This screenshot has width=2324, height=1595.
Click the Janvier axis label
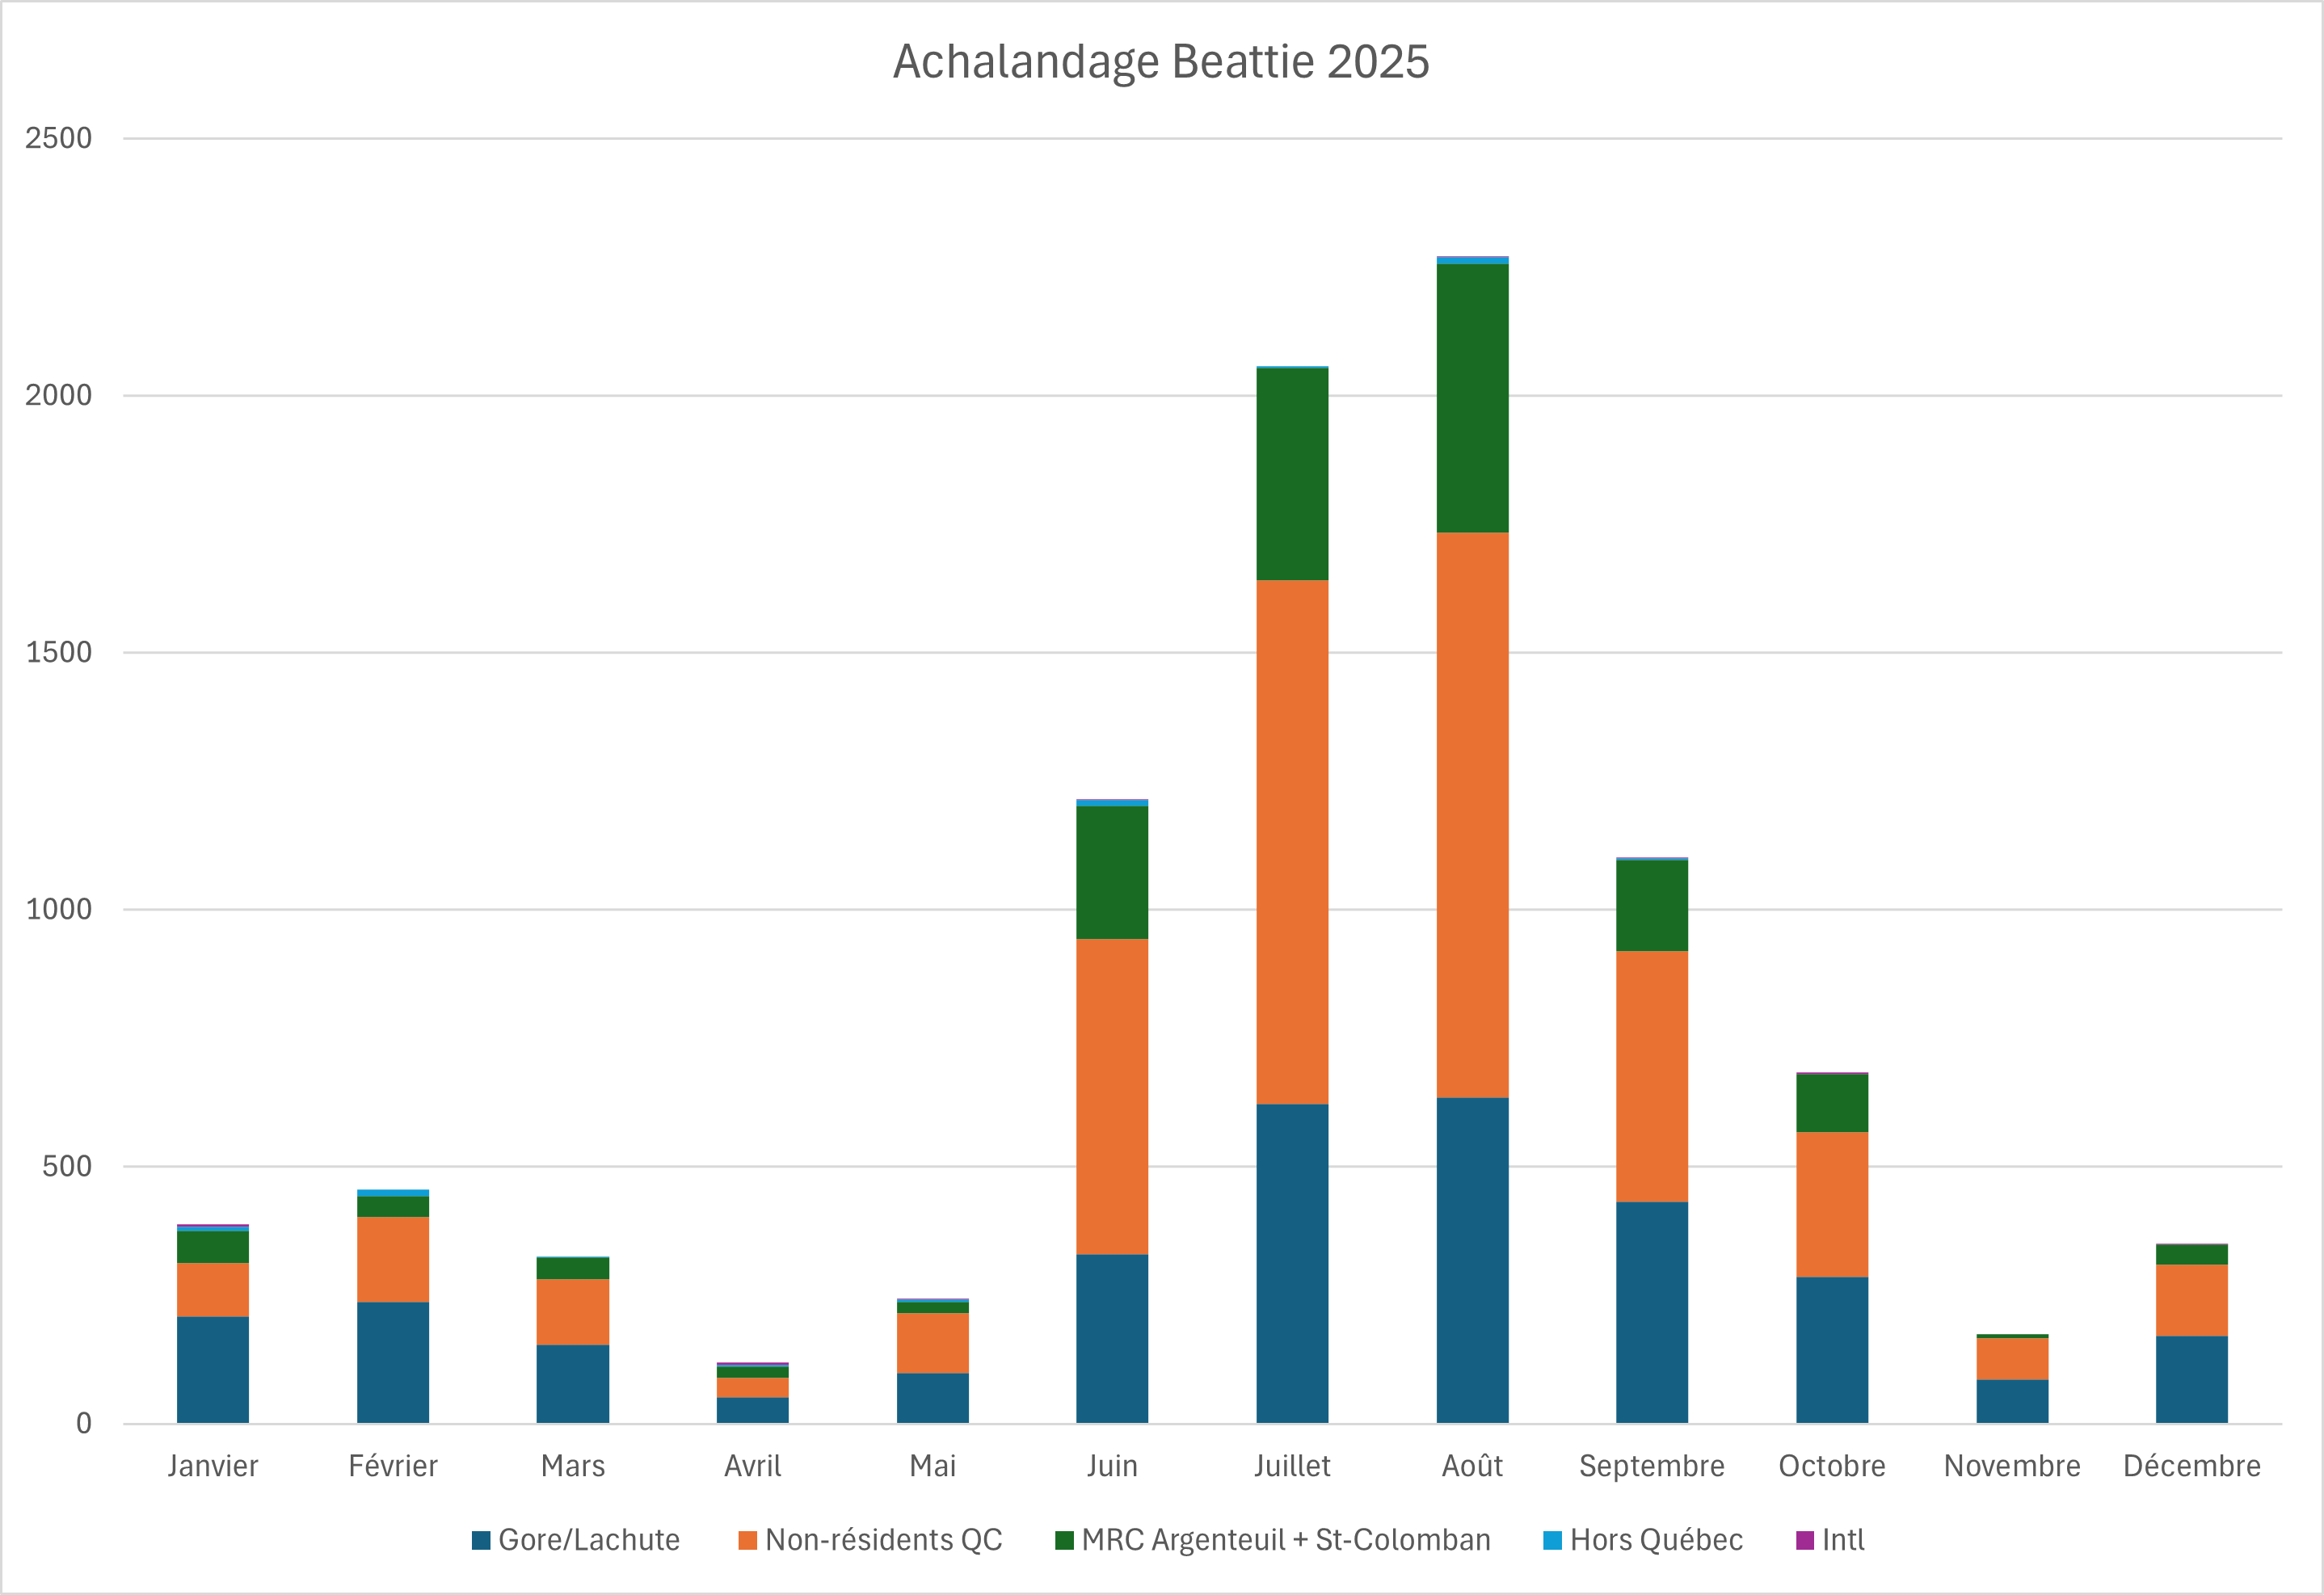click(212, 1466)
